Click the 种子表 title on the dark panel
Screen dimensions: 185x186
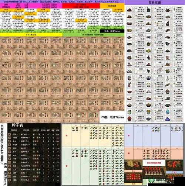point(17,125)
